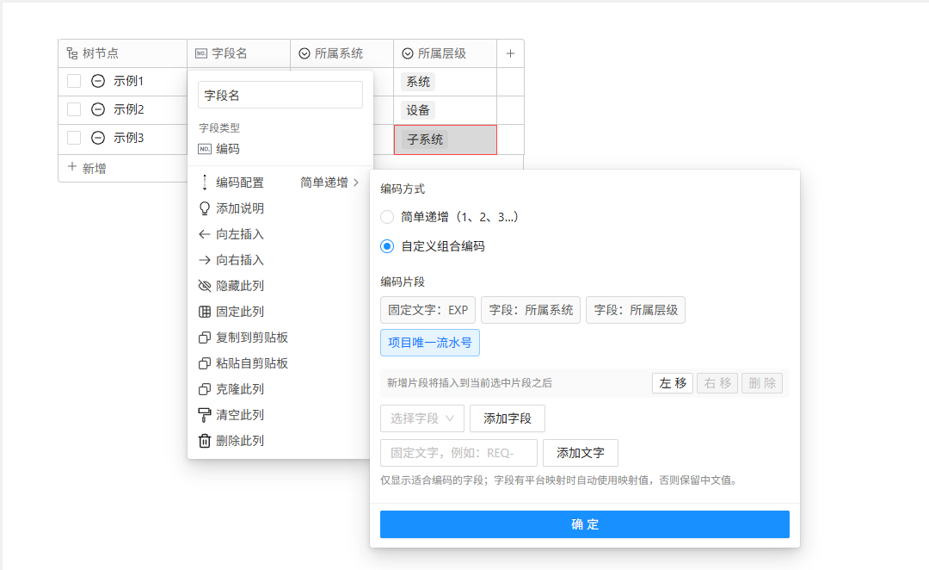The width and height of the screenshot is (929, 570).
Task: Choose 固定此列 menu entry
Action: 280,312
